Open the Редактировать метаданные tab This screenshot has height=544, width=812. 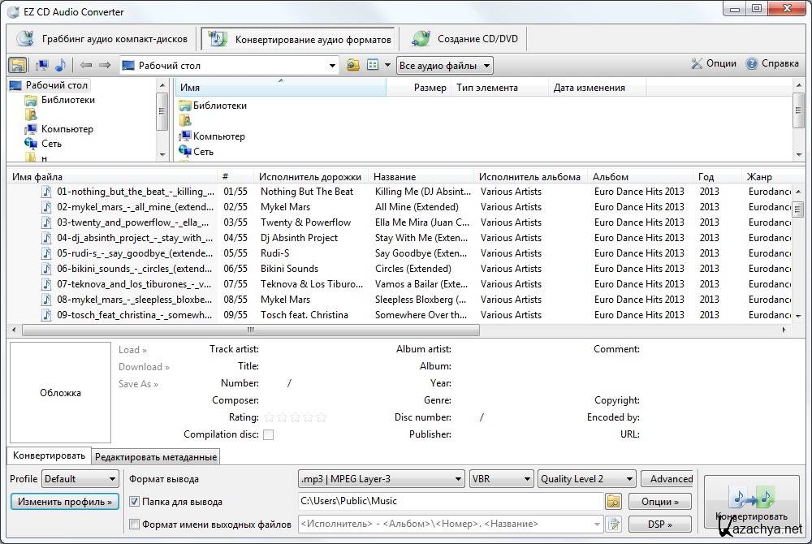[157, 457]
